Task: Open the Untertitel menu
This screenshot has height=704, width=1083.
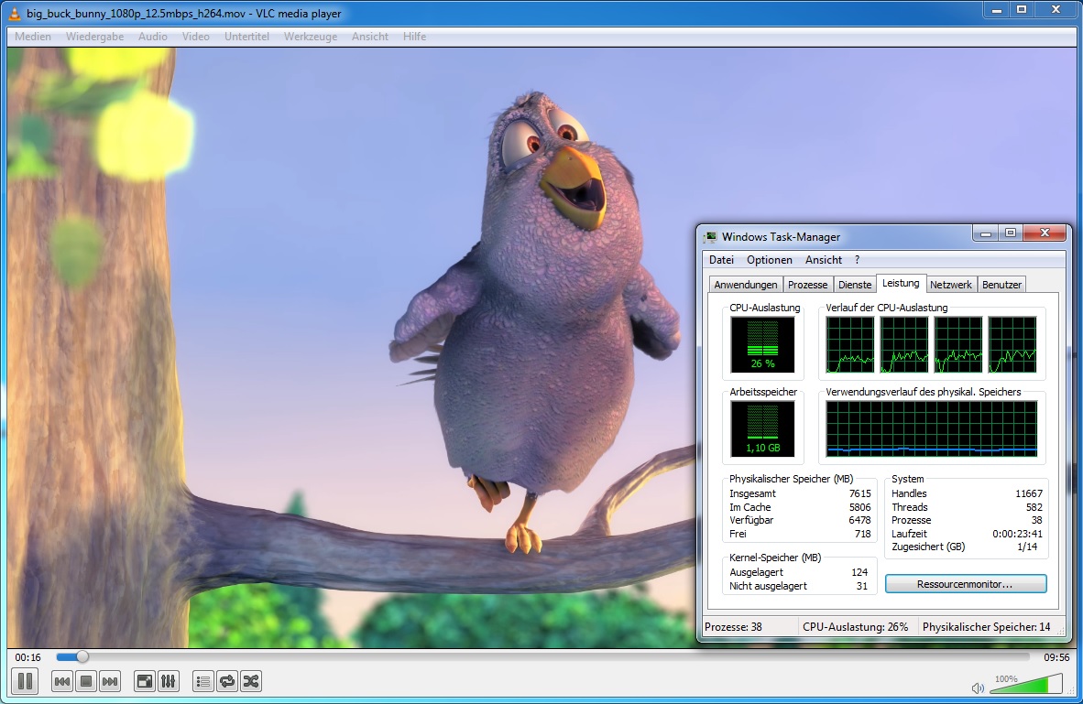Action: (246, 37)
